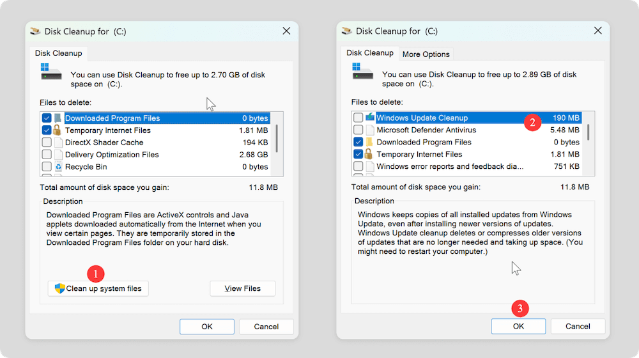Uncheck Downloaded Program Files in the left dialog
The width and height of the screenshot is (639, 358).
tap(47, 118)
